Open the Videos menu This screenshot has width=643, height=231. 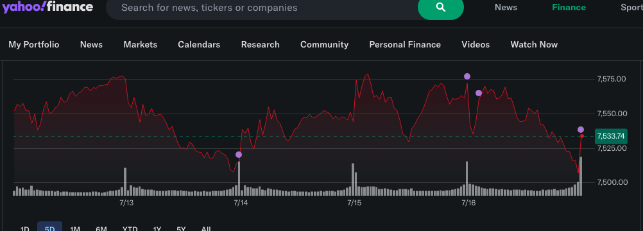point(476,45)
